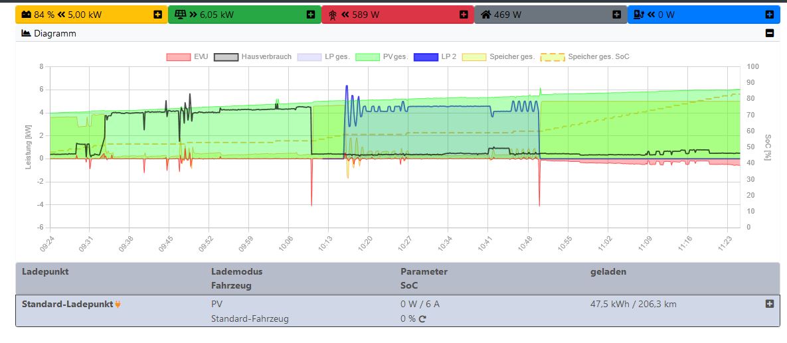Image resolution: width=787 pixels, height=343 pixels.
Task: Toggle the Speicher ges. SoC legend entry
Action: pyautogui.click(x=585, y=57)
